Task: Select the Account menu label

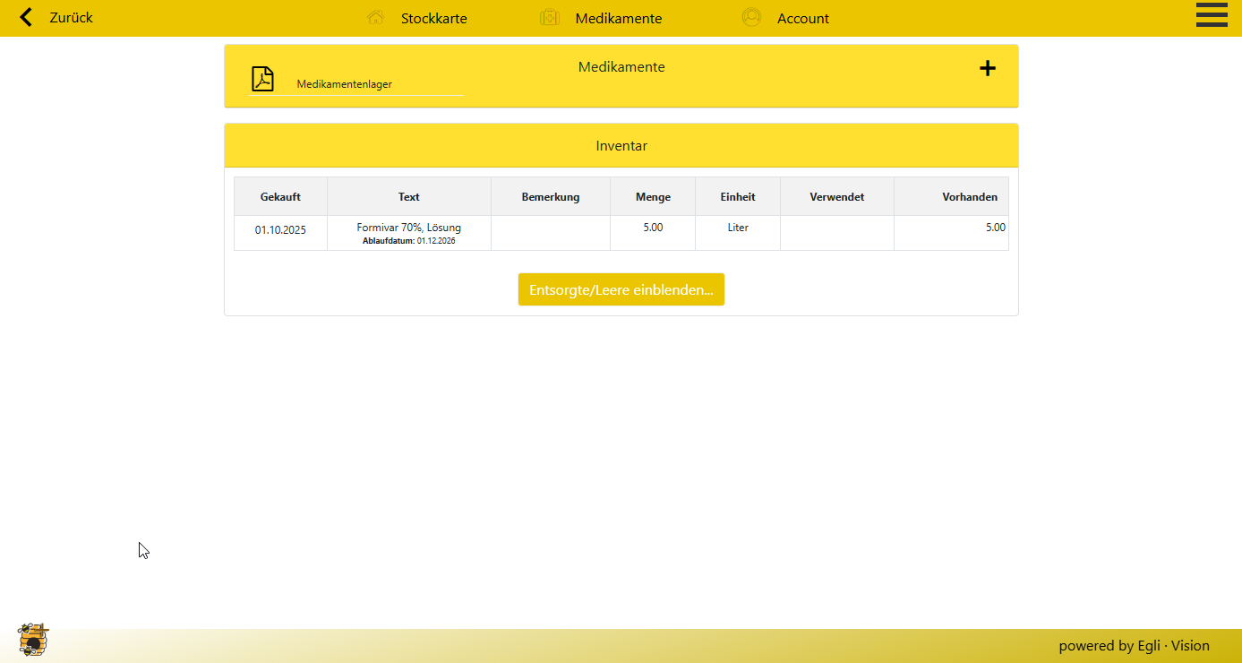Action: click(802, 19)
